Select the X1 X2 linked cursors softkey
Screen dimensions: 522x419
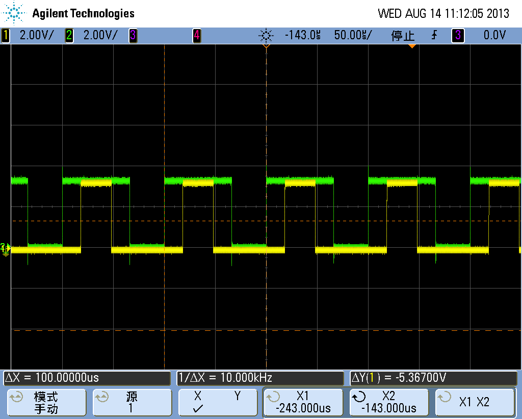point(475,402)
